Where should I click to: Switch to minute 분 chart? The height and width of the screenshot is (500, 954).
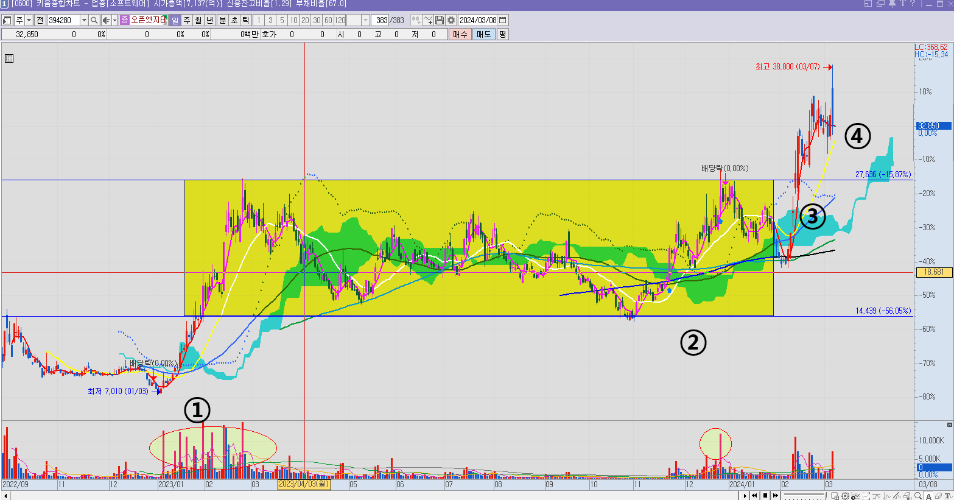pyautogui.click(x=223, y=20)
